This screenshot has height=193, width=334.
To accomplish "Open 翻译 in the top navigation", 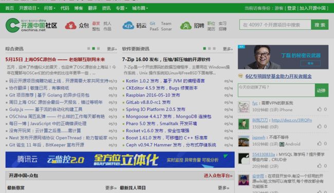I will point(92,8).
